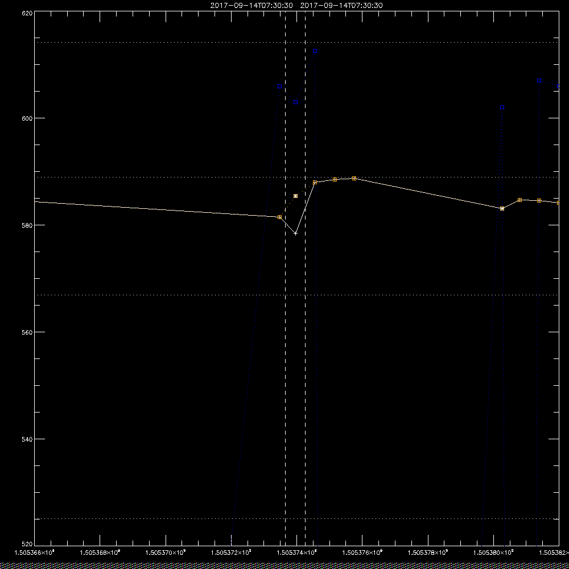
Task: Pick the blue square data point near value 602
Action: (502, 108)
